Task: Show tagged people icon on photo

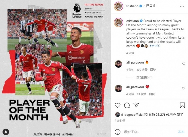Action: pos(6,132)
